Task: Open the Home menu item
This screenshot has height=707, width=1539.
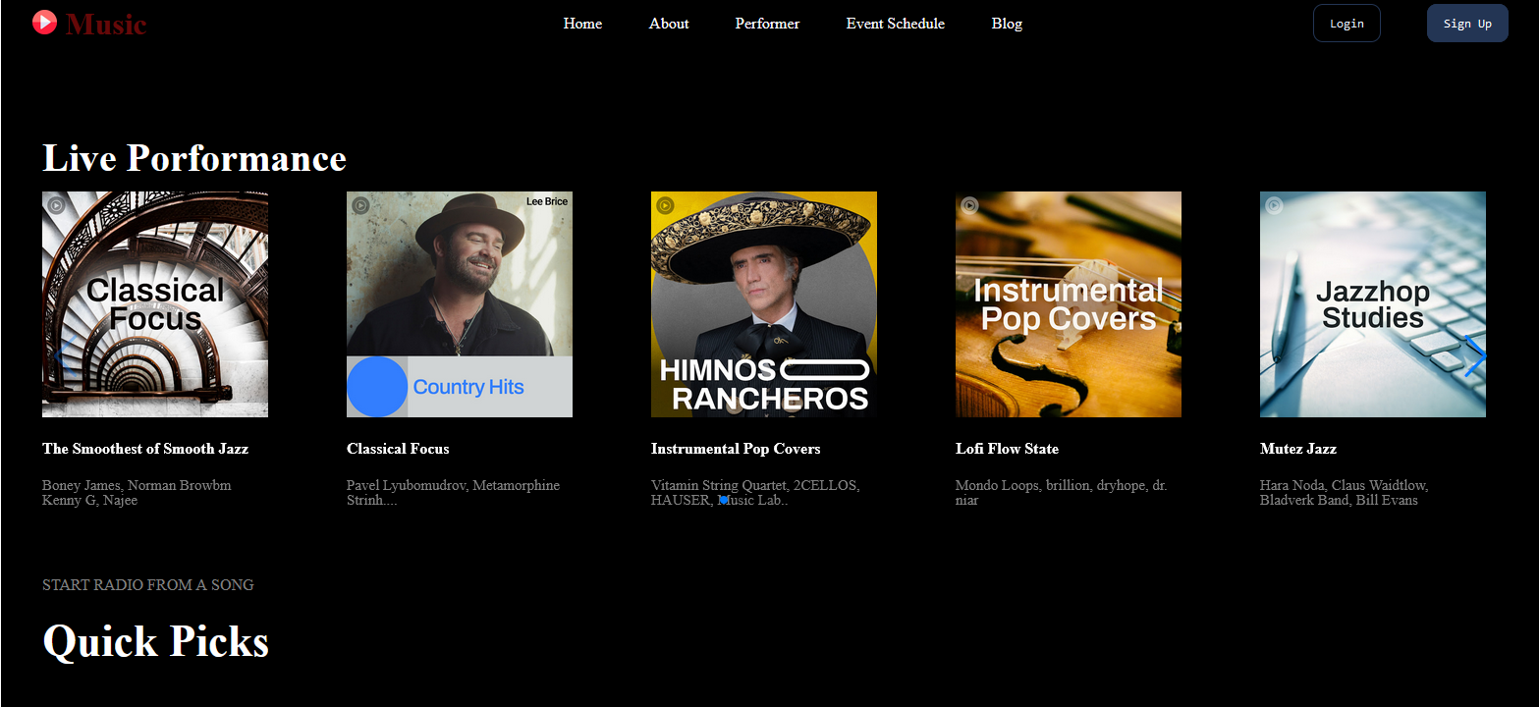Action: point(582,24)
